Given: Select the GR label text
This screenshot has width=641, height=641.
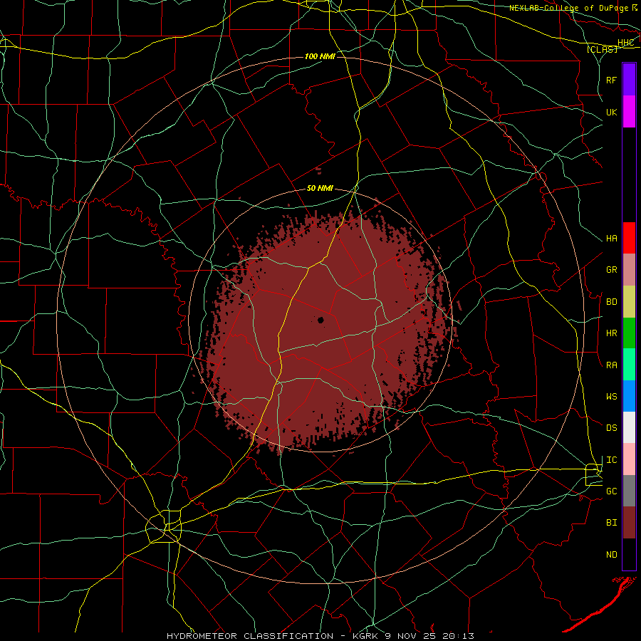Looking at the screenshot, I should 611,270.
